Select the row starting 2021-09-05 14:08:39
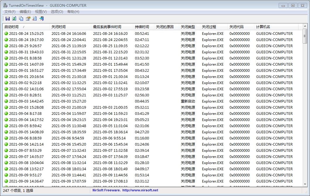The height and width of the screenshot is (196, 310). coord(26,132)
